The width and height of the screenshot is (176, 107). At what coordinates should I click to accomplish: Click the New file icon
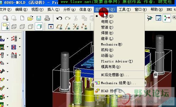click(x=22, y=18)
